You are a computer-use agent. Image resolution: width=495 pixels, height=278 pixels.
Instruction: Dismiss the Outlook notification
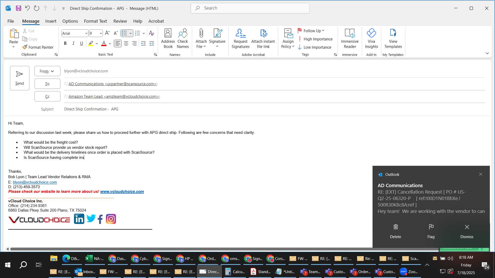[x=467, y=231]
